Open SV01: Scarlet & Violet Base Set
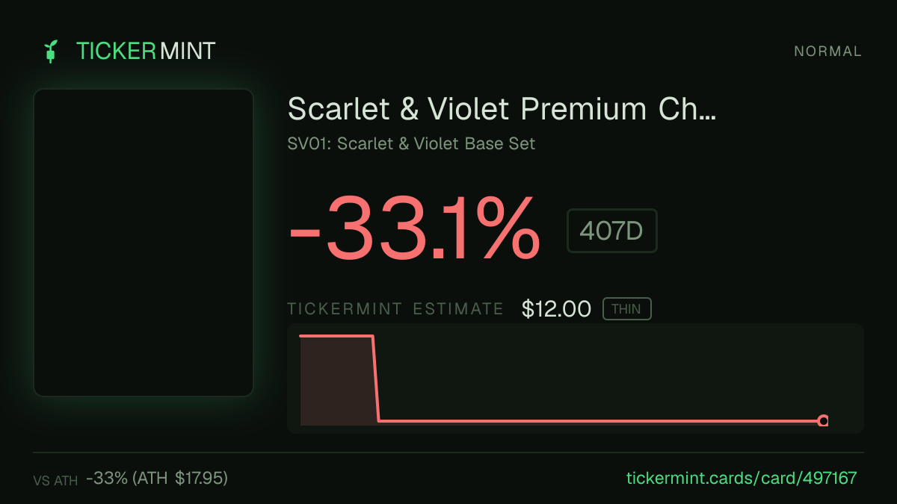This screenshot has width=897, height=504. click(411, 143)
